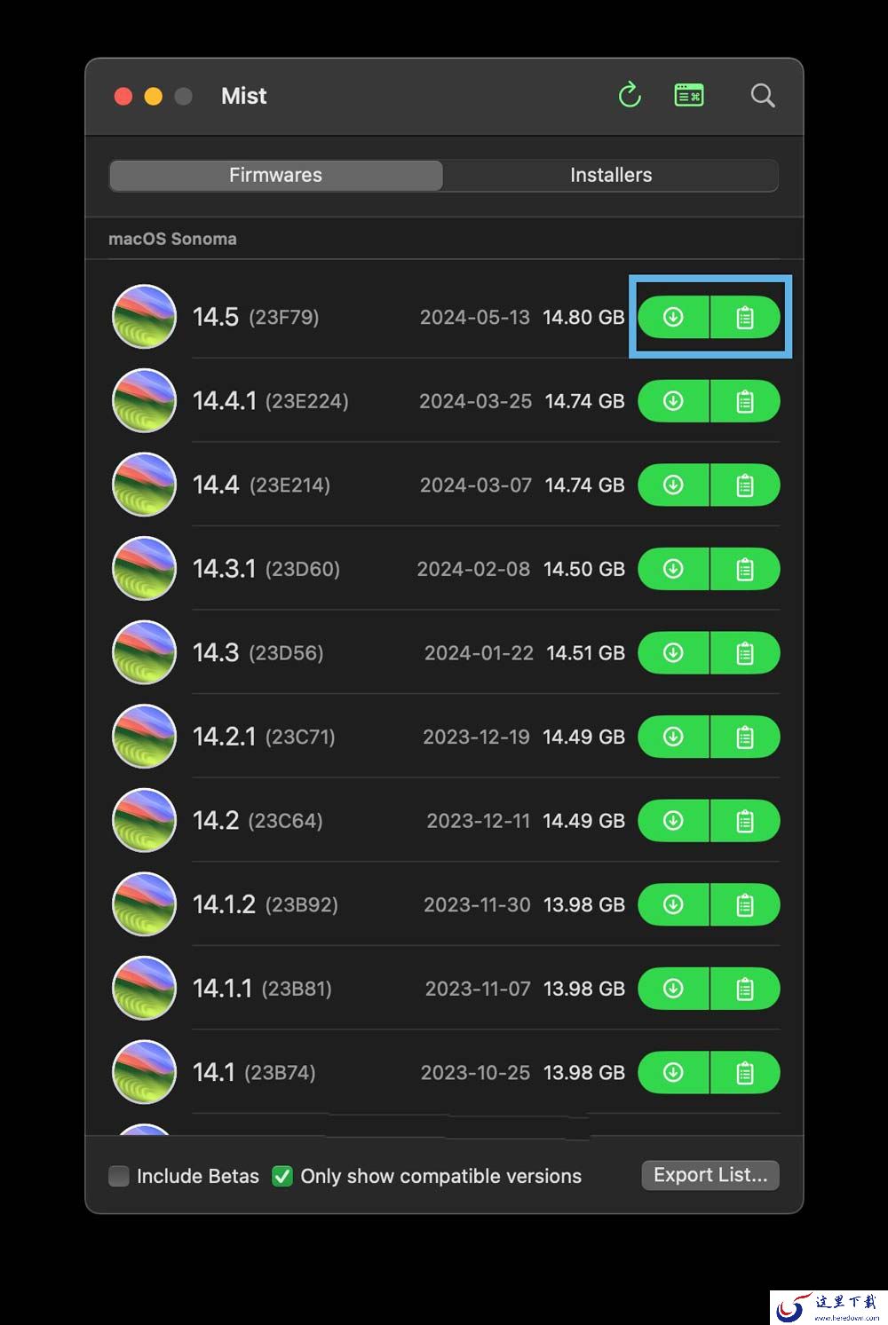Click release date 2023-12-19
This screenshot has height=1325, width=888.
476,737
